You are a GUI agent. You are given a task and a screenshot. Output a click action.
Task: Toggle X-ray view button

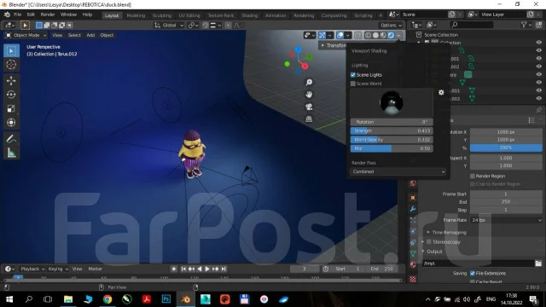coord(358,35)
